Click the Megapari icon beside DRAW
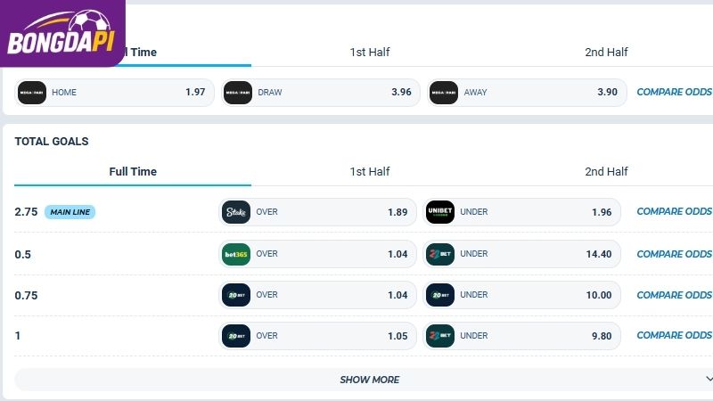The image size is (713, 401). tap(238, 93)
